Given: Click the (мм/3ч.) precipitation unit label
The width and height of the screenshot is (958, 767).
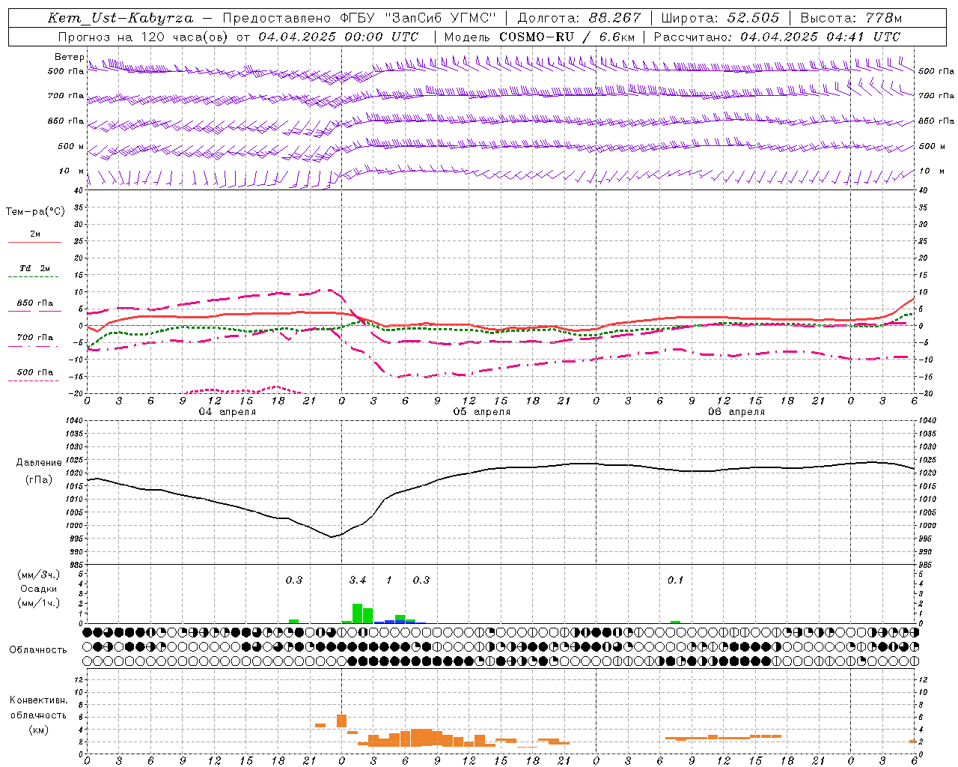Looking at the screenshot, I should (x=38, y=575).
